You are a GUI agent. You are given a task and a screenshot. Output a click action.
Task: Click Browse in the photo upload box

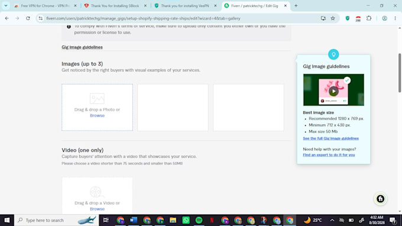[x=97, y=115]
